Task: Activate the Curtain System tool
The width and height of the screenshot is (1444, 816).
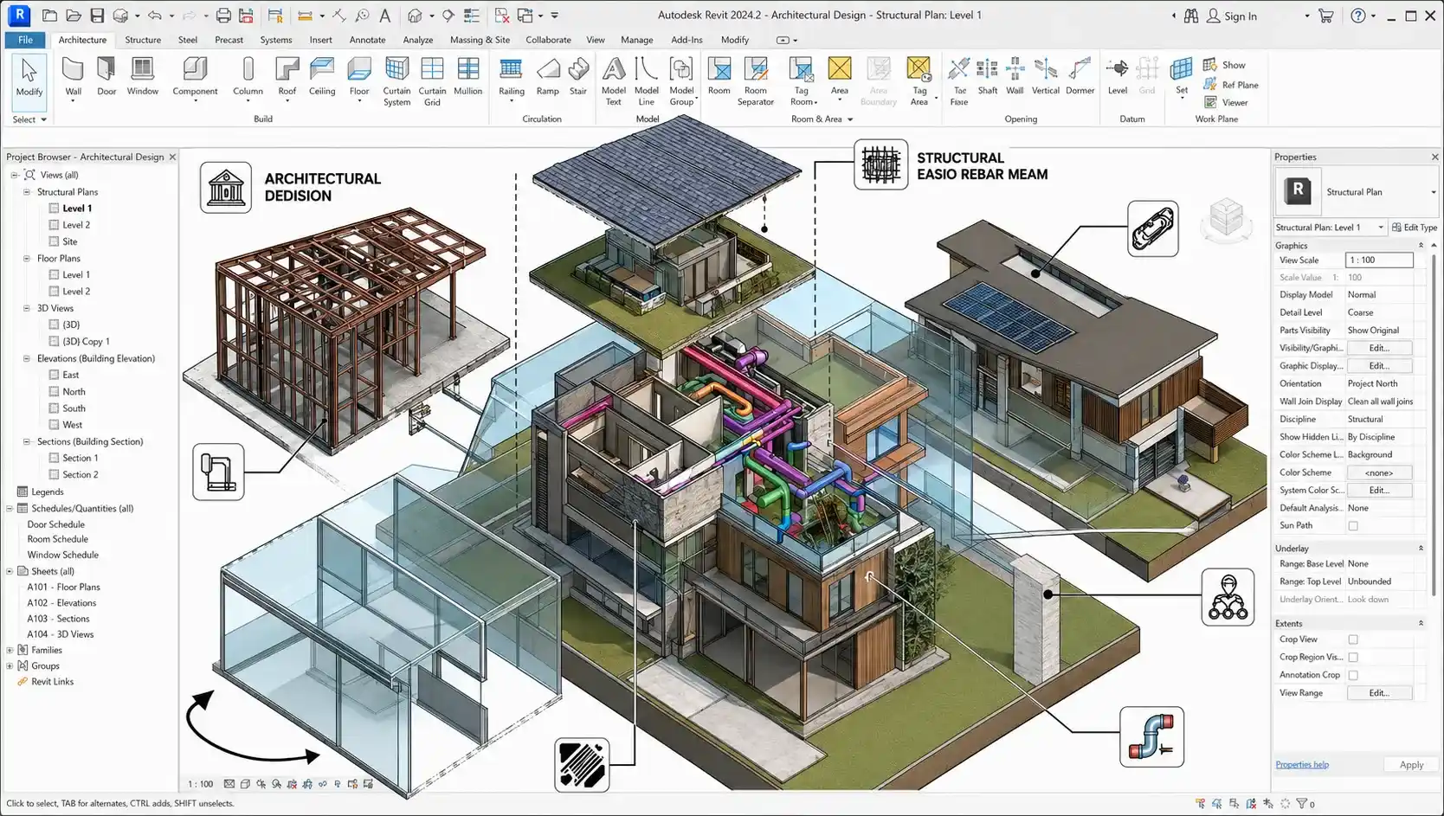Action: [x=396, y=81]
